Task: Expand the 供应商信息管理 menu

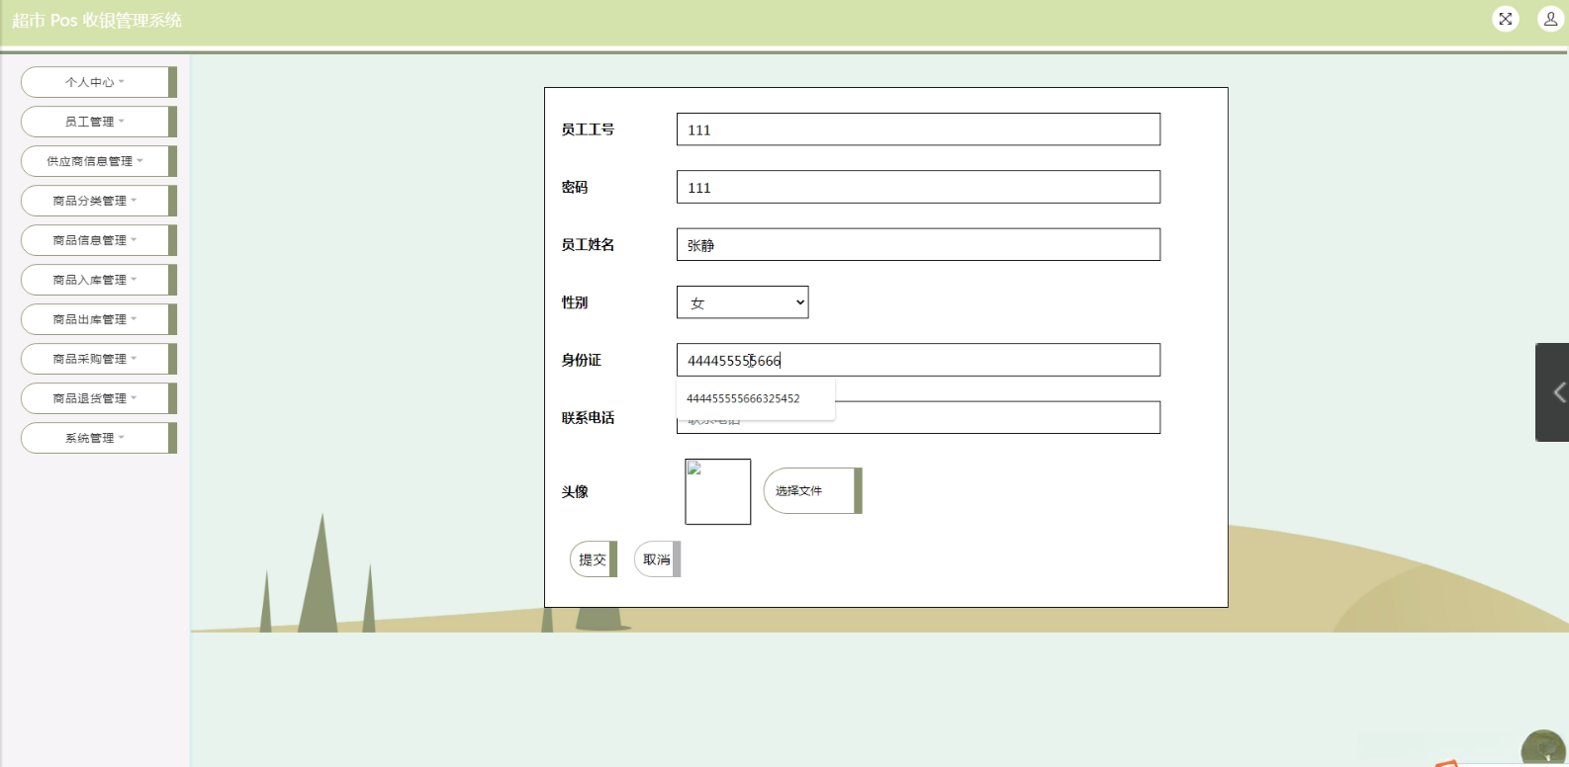Action: 98,161
